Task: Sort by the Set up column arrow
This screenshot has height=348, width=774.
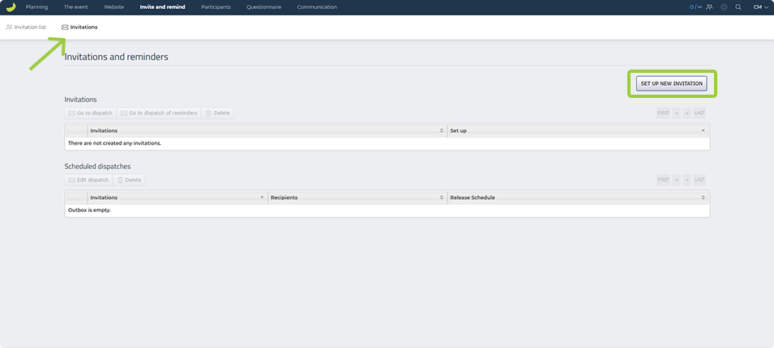Action: coord(703,130)
